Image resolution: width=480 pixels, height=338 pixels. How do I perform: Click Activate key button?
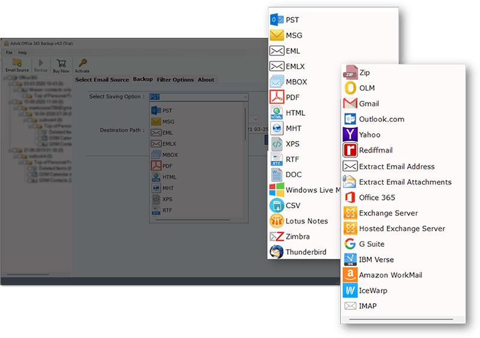point(82,66)
